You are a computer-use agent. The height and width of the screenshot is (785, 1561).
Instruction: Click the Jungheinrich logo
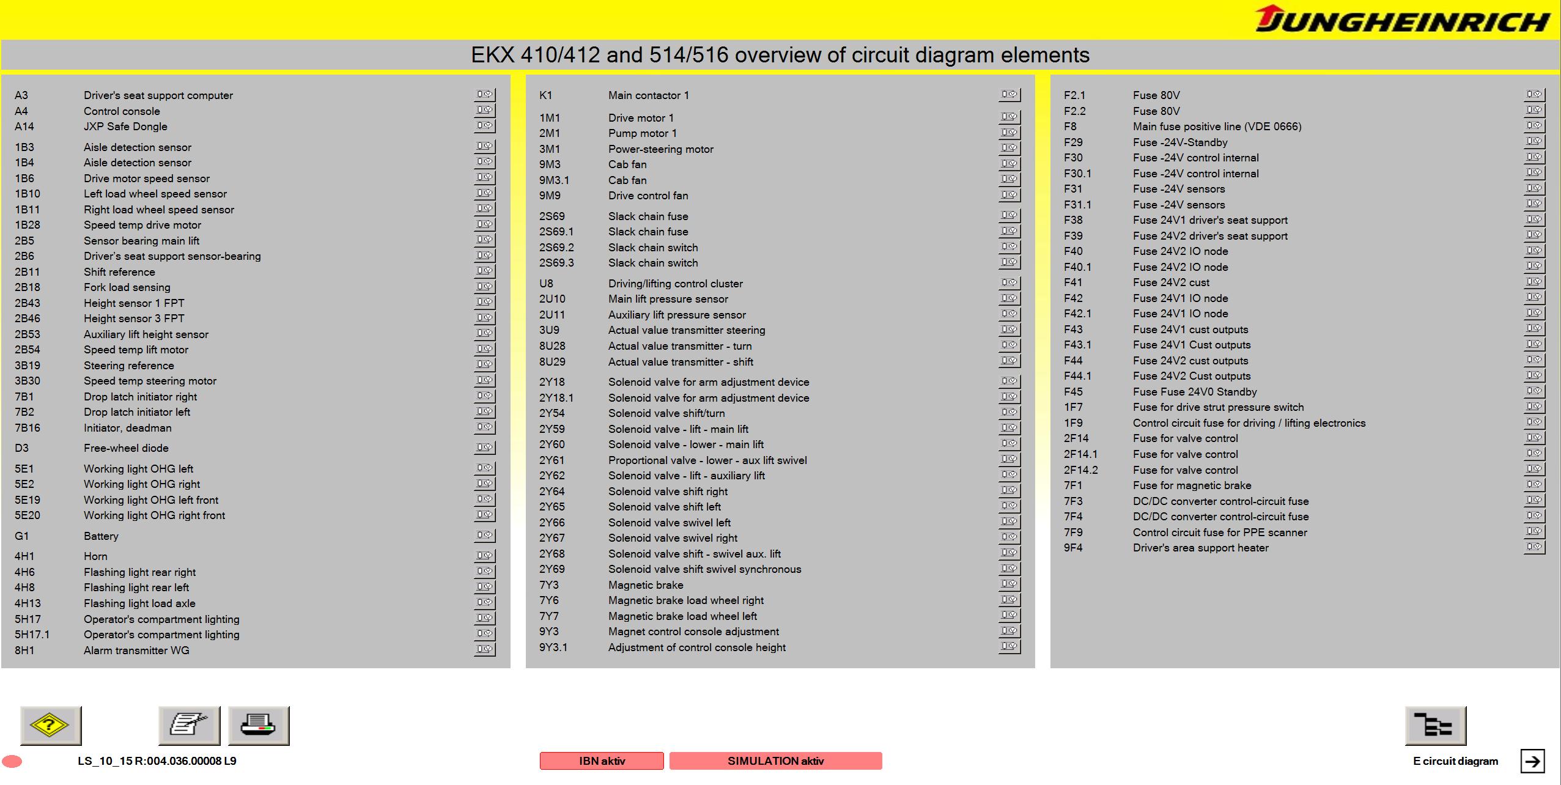1403,19
